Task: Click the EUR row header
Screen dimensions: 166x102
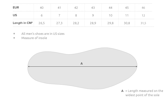Action: (x=16, y=7)
